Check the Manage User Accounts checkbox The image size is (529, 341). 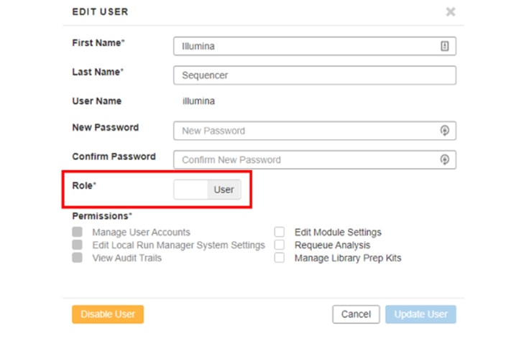(x=77, y=233)
